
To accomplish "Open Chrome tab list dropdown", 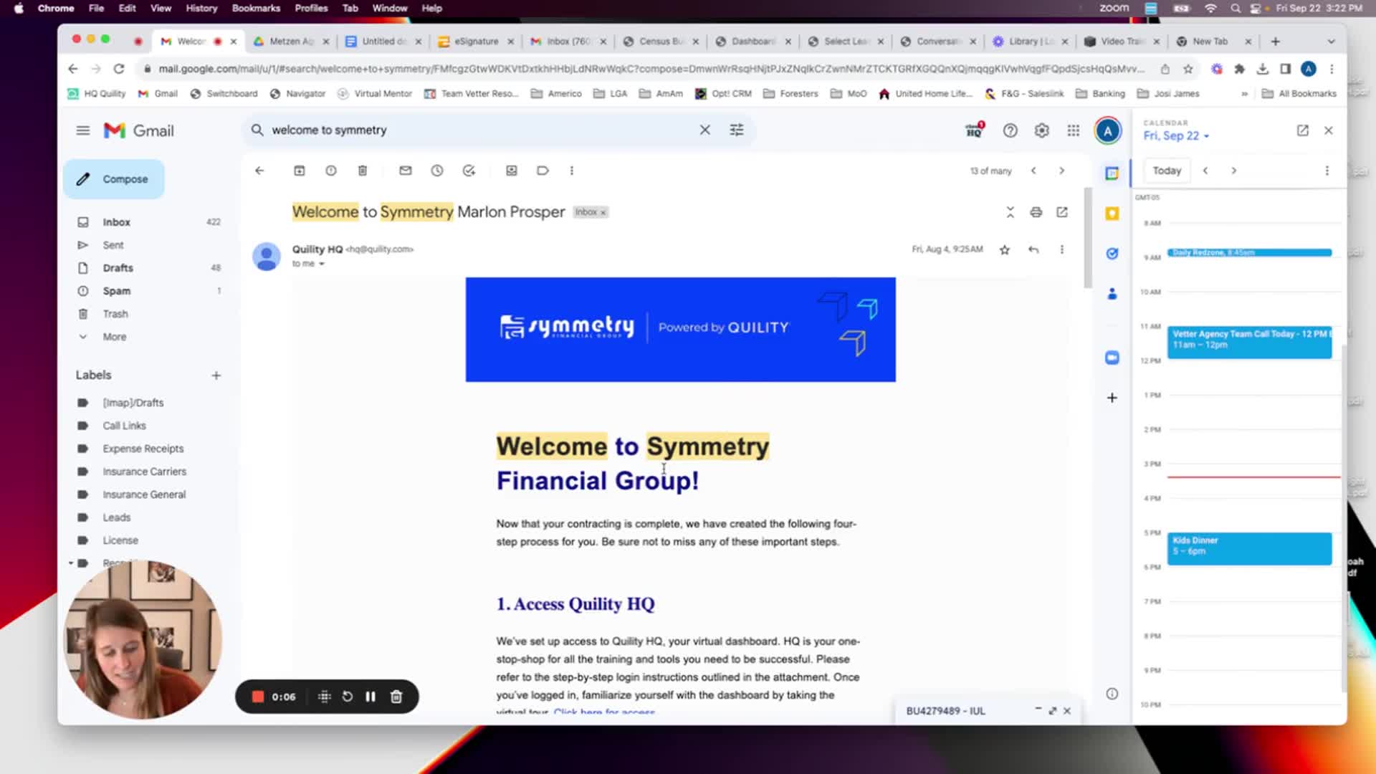I will (x=1332, y=42).
